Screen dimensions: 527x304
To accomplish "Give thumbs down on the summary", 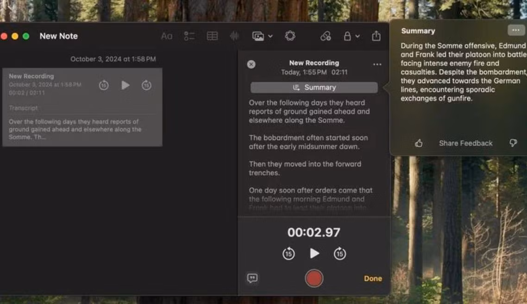I will pyautogui.click(x=513, y=143).
